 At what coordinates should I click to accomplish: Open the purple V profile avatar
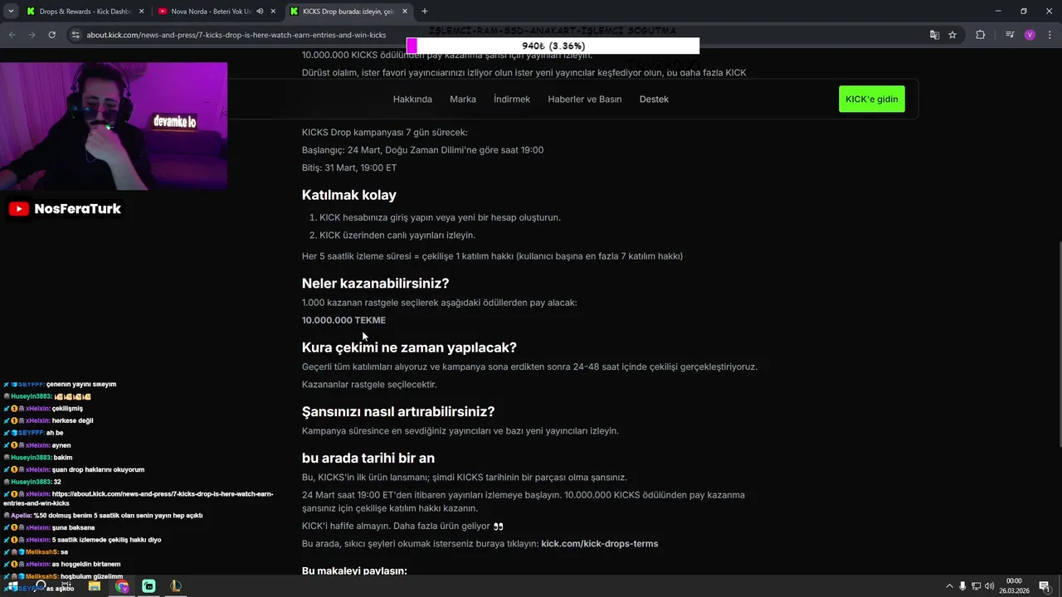pos(1030,35)
